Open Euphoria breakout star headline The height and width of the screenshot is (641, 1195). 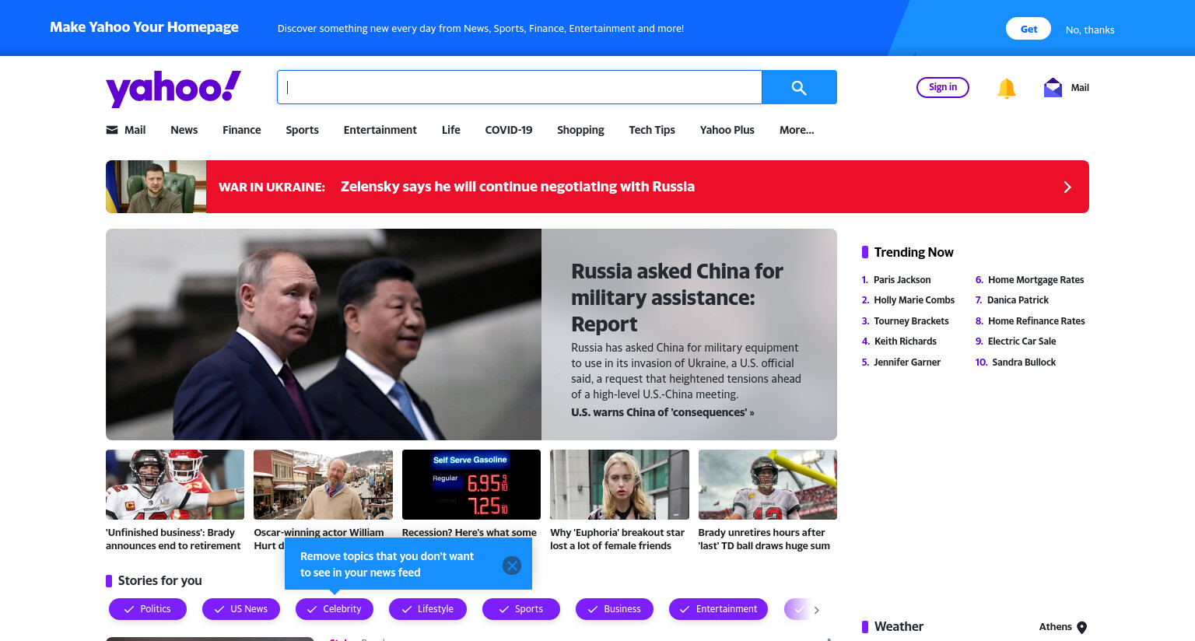point(617,539)
